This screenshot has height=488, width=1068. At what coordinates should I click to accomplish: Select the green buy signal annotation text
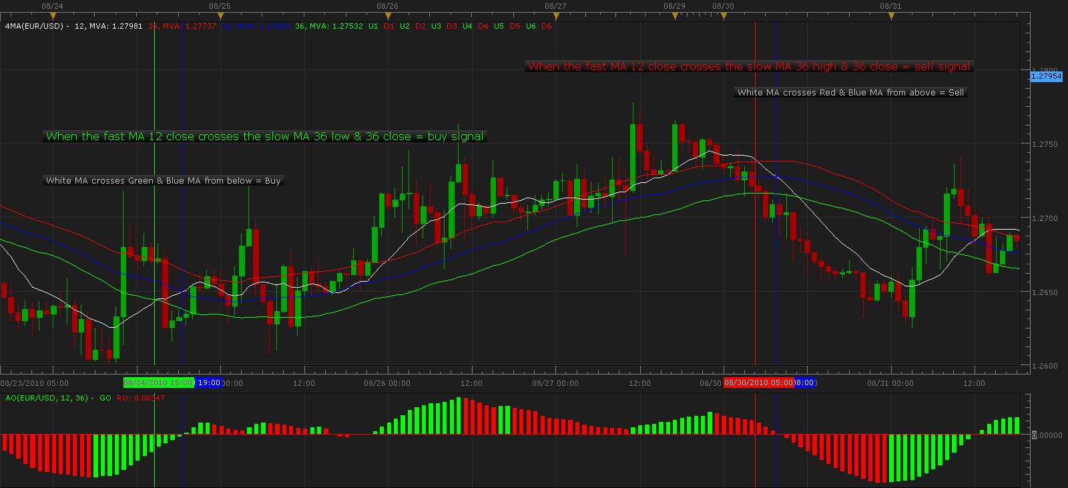(265, 136)
